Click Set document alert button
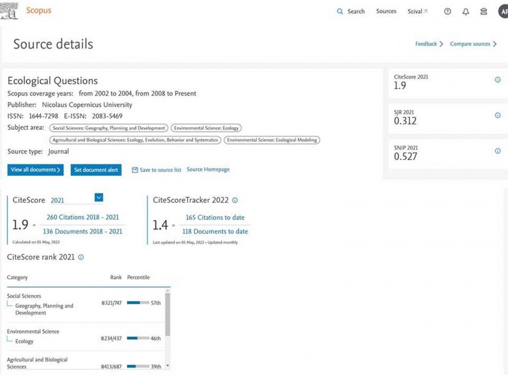Image resolution: width=508 pixels, height=381 pixels. click(x=96, y=170)
